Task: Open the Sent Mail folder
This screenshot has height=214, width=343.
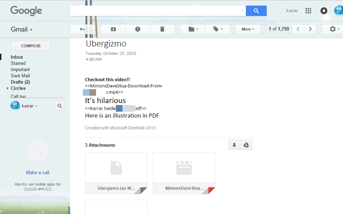Action: pyautogui.click(x=20, y=76)
